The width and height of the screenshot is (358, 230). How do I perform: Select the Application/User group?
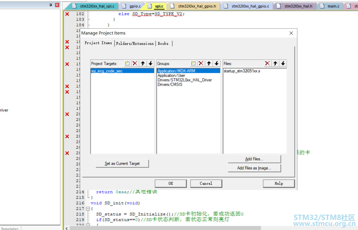(x=189, y=75)
